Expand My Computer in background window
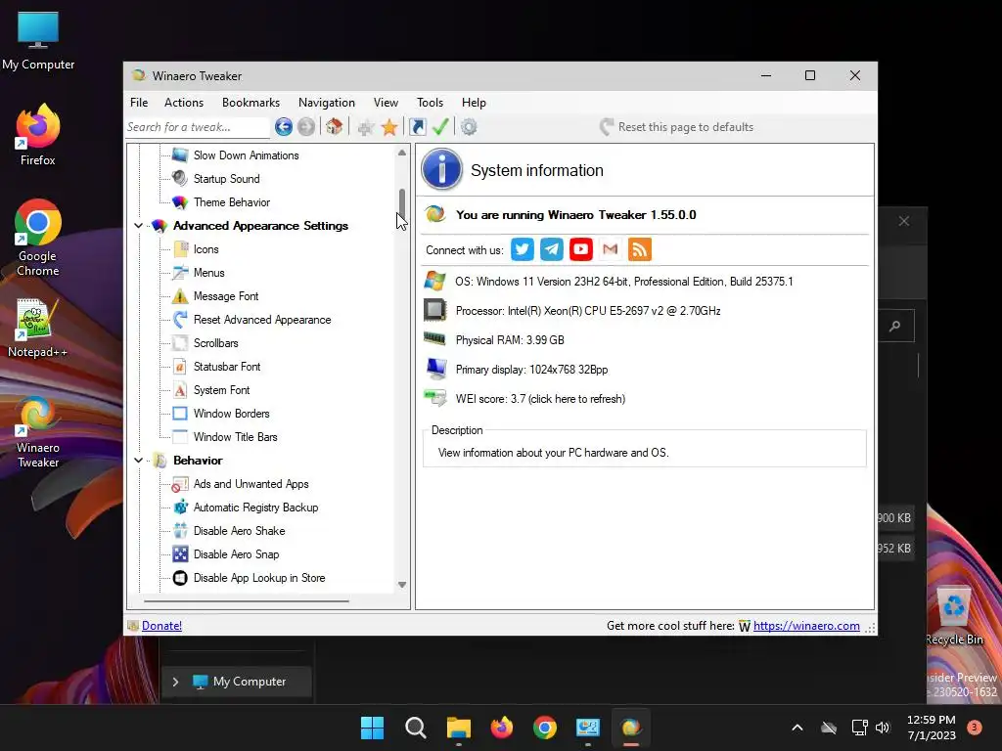The image size is (1002, 751). click(x=175, y=682)
